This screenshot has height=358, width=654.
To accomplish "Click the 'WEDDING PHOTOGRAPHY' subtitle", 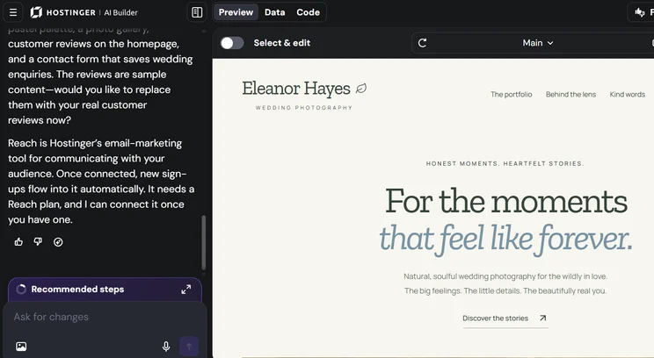I will click(303, 108).
